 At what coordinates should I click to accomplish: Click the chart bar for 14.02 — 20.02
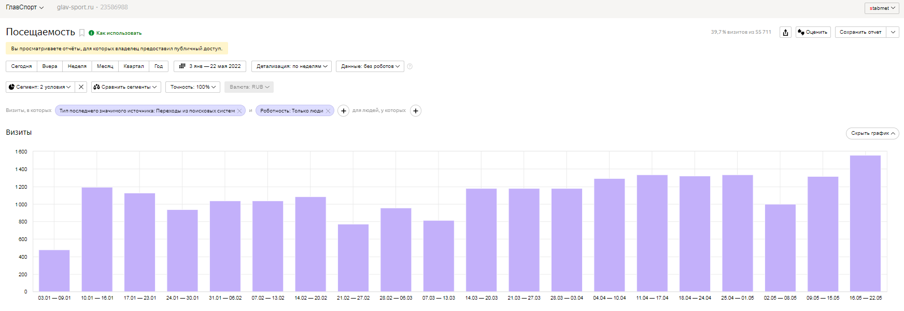(310, 244)
